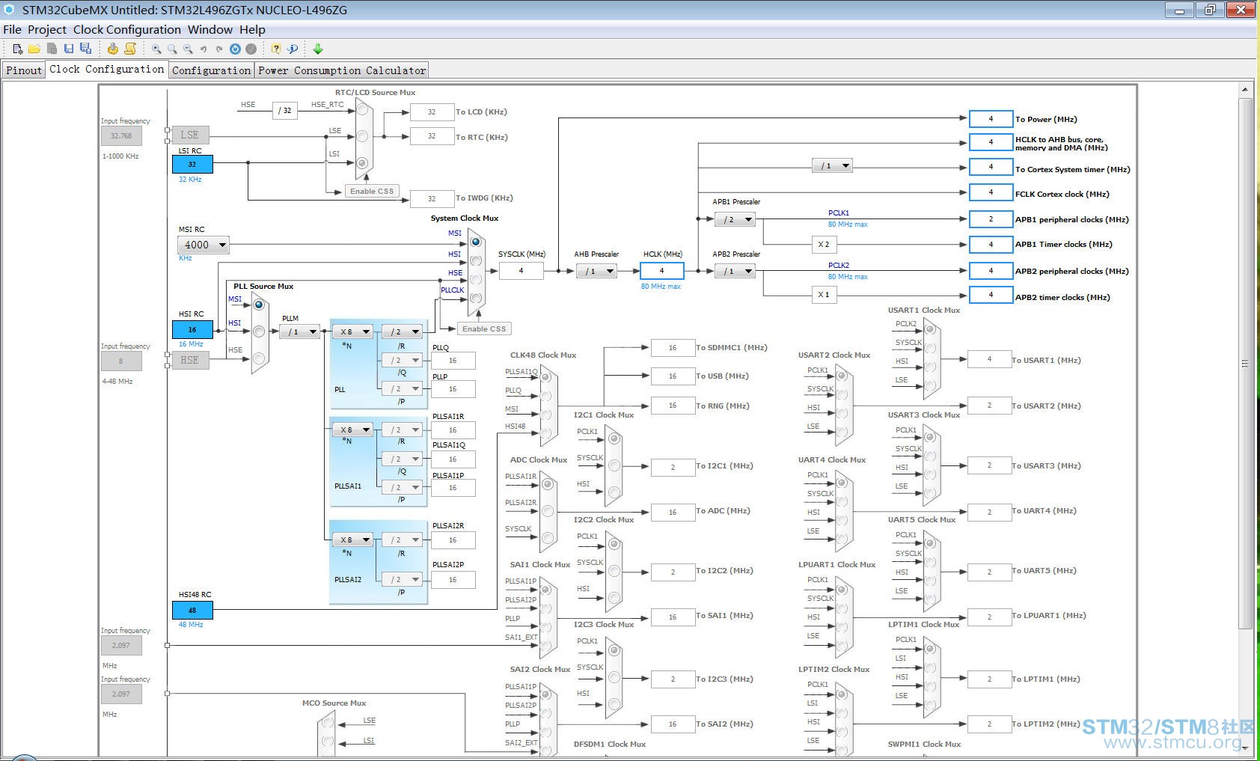Viewport: 1260px width, 761px height.
Task: Click the info speech bubble icon
Action: click(293, 49)
